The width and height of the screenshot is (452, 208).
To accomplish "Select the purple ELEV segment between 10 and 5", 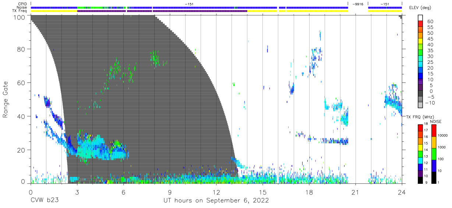I will (420, 83).
